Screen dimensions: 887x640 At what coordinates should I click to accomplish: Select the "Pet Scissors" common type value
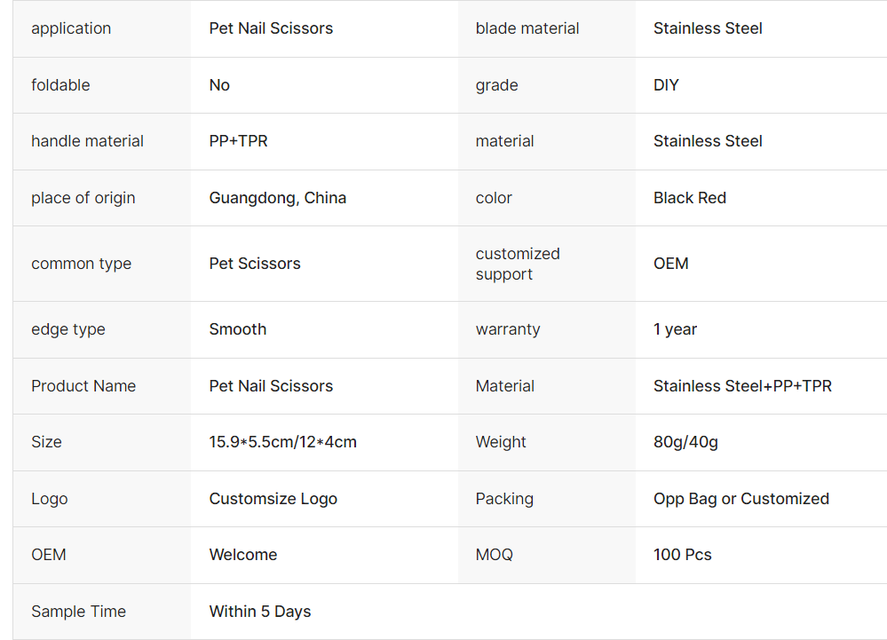pos(255,264)
